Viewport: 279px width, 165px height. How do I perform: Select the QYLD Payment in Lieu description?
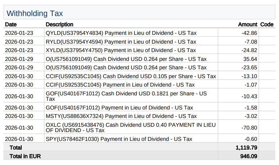[x=121, y=33]
